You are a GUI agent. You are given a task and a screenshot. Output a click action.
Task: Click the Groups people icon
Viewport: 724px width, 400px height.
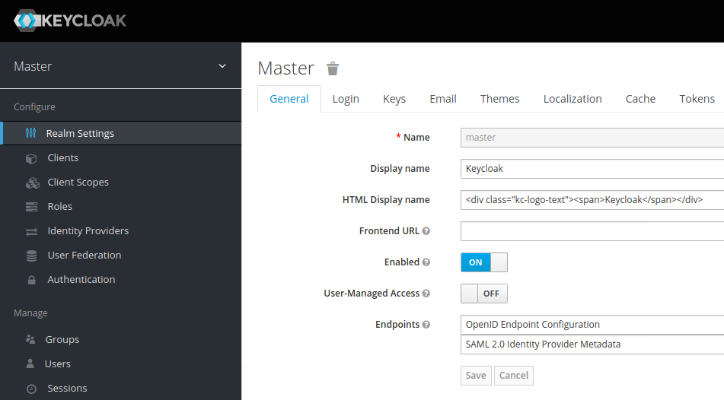[30, 340]
